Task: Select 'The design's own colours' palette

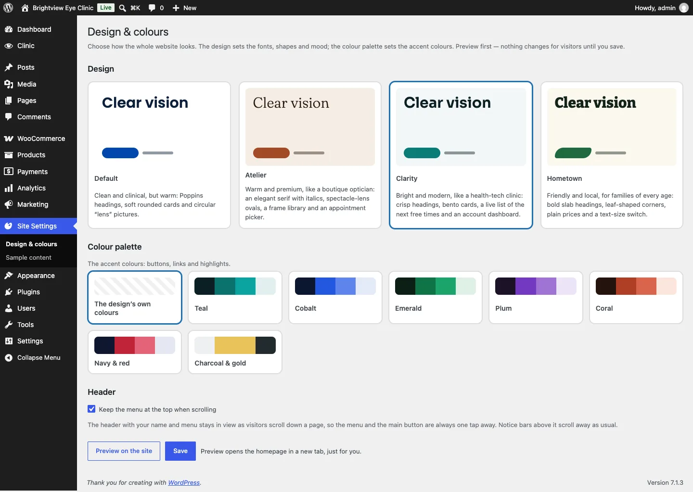Action: pos(135,297)
